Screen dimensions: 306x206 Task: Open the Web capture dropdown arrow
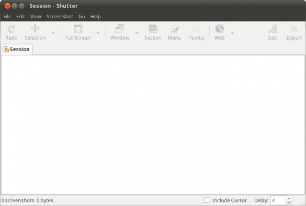(x=232, y=33)
